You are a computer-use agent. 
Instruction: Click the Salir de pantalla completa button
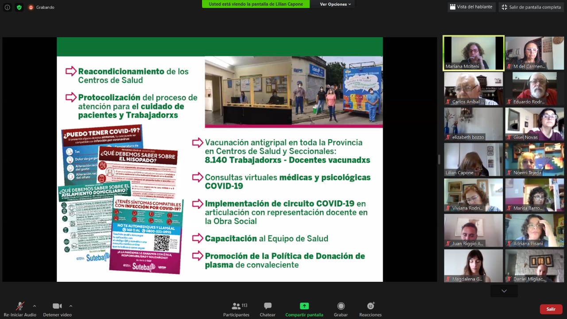531,7
